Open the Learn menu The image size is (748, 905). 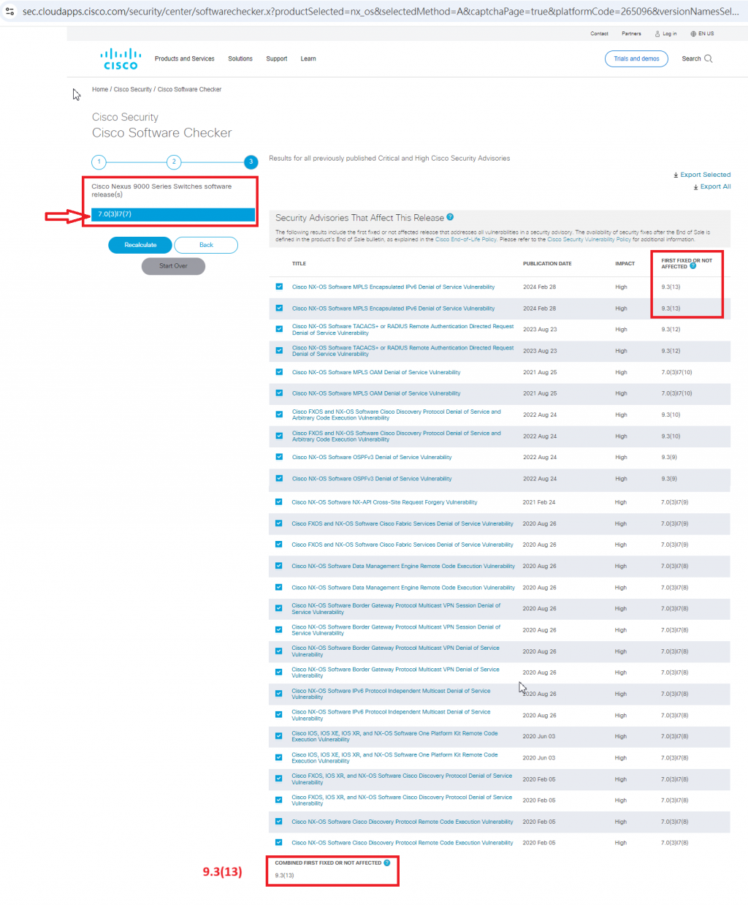pos(308,58)
